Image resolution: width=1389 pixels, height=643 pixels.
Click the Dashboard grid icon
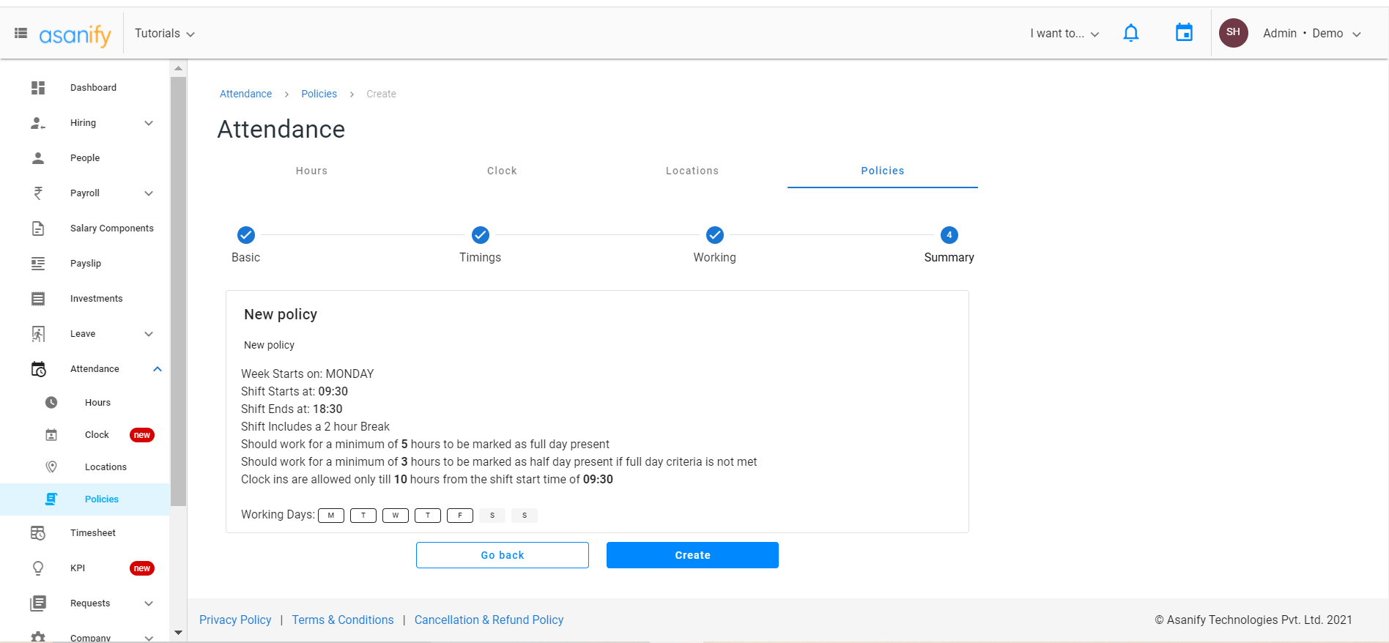(x=38, y=88)
